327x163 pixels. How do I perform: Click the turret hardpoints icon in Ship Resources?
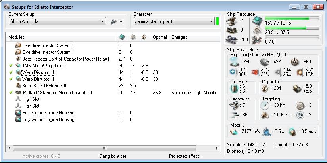(231, 21)
